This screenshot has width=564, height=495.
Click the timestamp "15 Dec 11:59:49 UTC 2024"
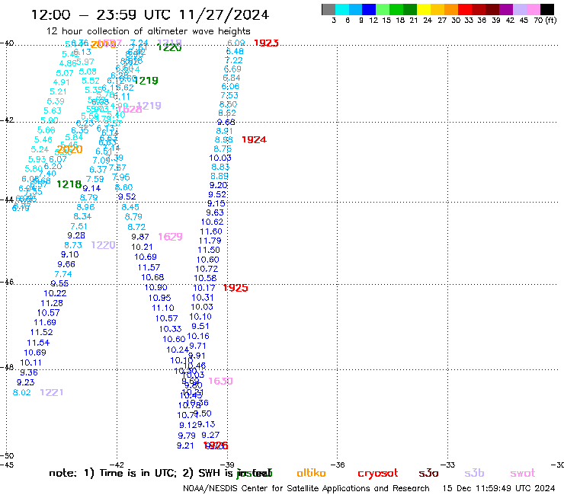click(x=498, y=489)
